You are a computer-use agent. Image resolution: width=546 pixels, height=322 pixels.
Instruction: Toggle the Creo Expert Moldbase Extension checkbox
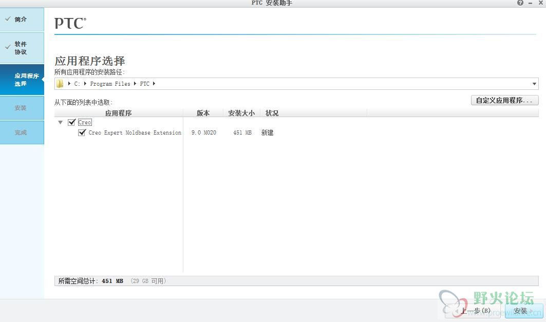click(82, 132)
